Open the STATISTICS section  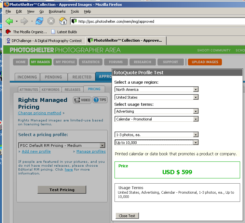click(91, 62)
